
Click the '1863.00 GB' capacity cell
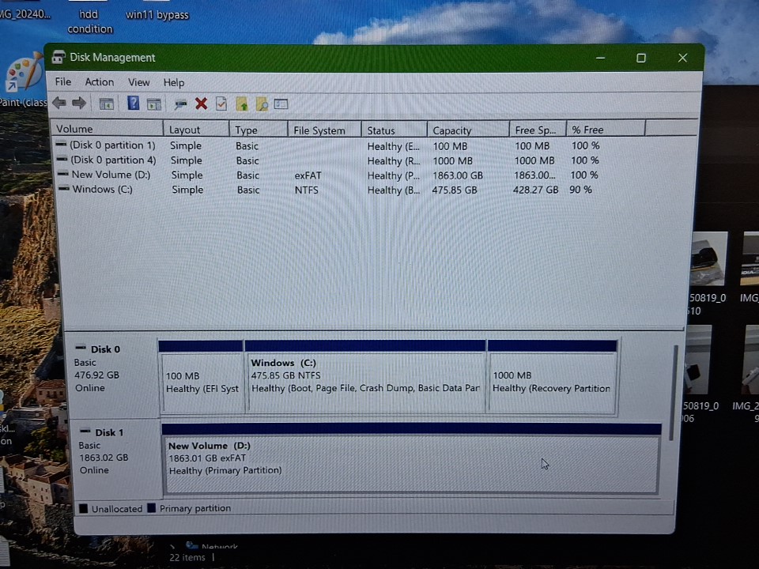tap(458, 175)
